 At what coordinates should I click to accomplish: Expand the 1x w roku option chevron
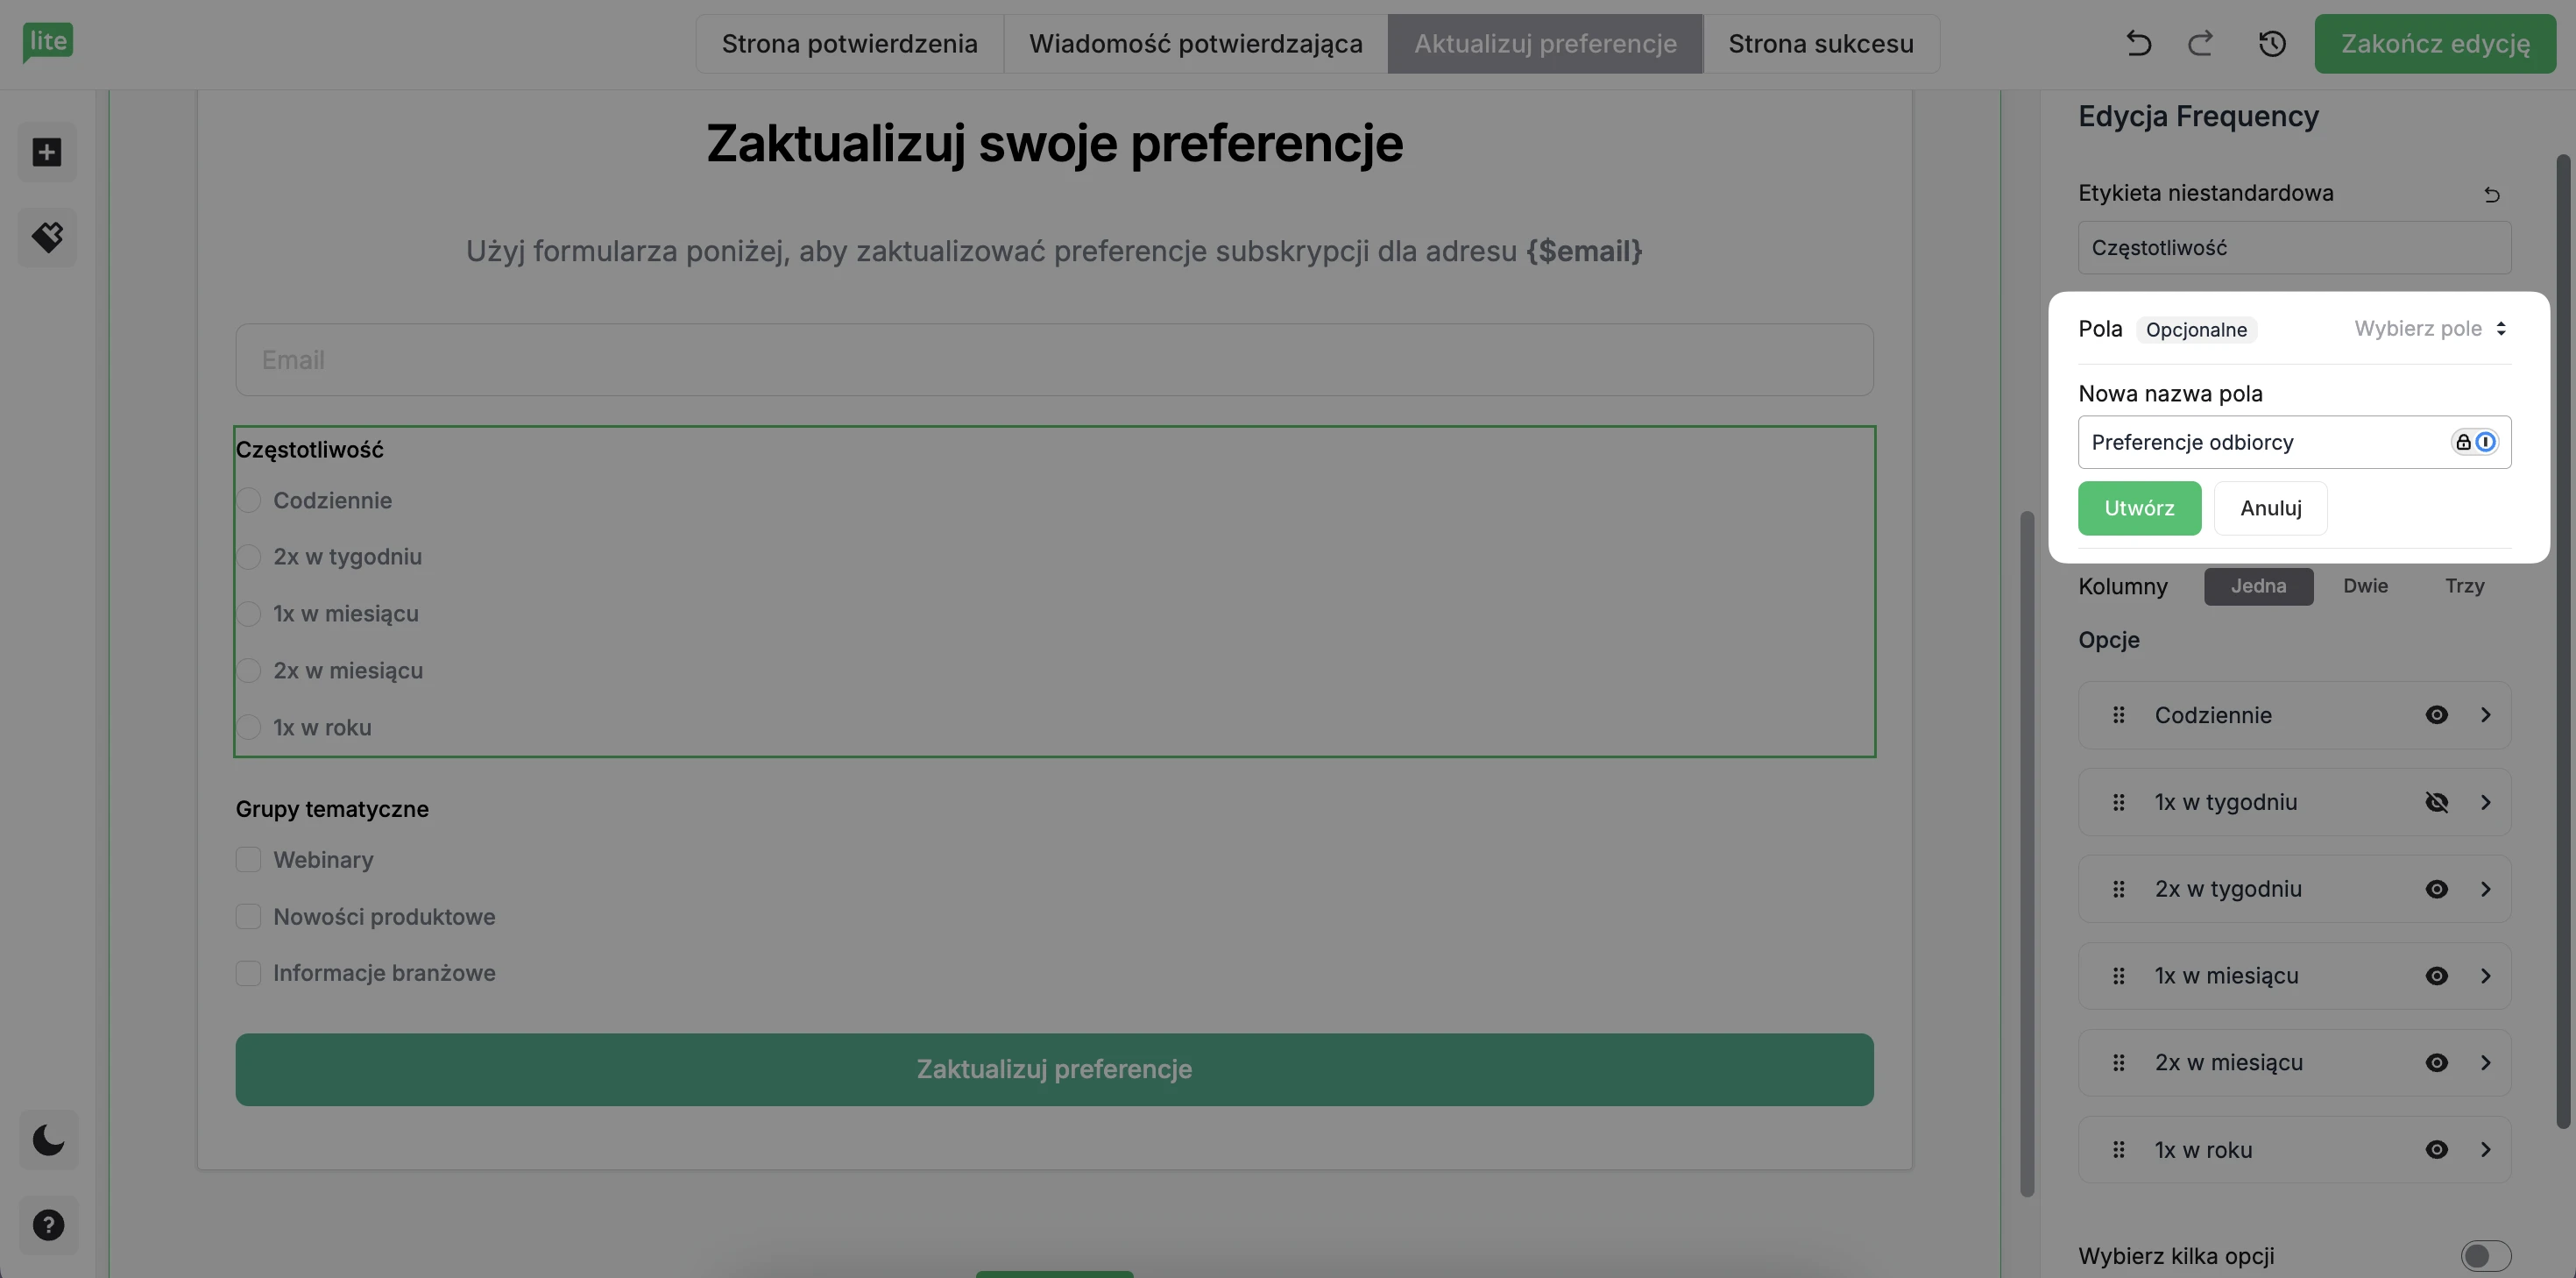[x=2486, y=1149]
